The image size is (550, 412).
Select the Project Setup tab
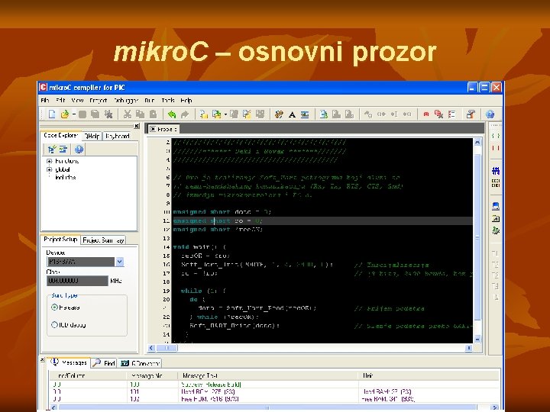60,240
